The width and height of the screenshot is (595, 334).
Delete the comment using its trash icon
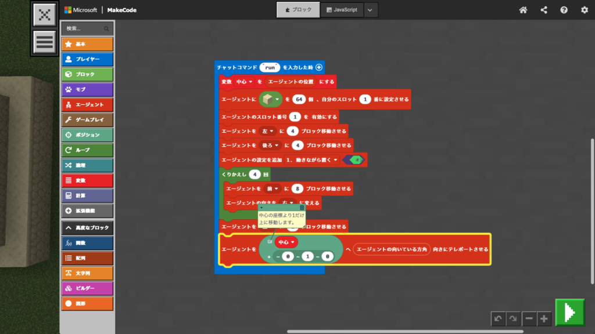click(x=302, y=208)
